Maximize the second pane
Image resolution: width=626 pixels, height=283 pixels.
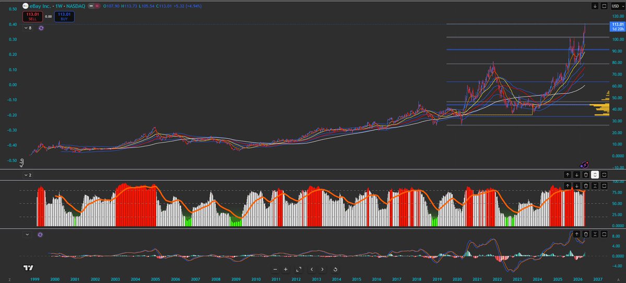[x=604, y=175]
